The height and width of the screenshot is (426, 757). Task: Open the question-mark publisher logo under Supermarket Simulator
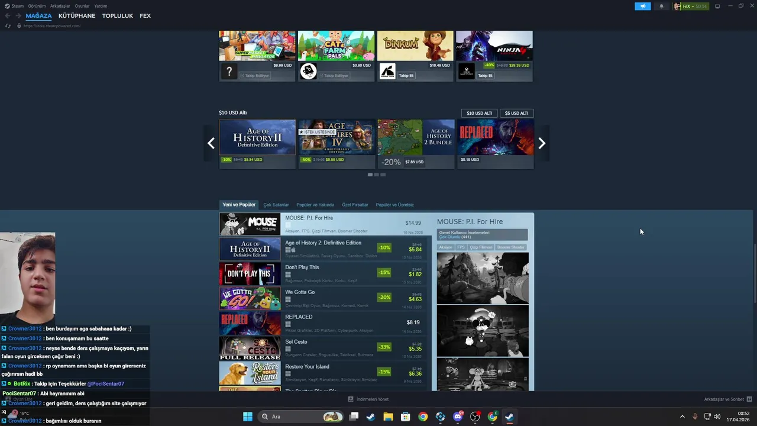pyautogui.click(x=229, y=72)
